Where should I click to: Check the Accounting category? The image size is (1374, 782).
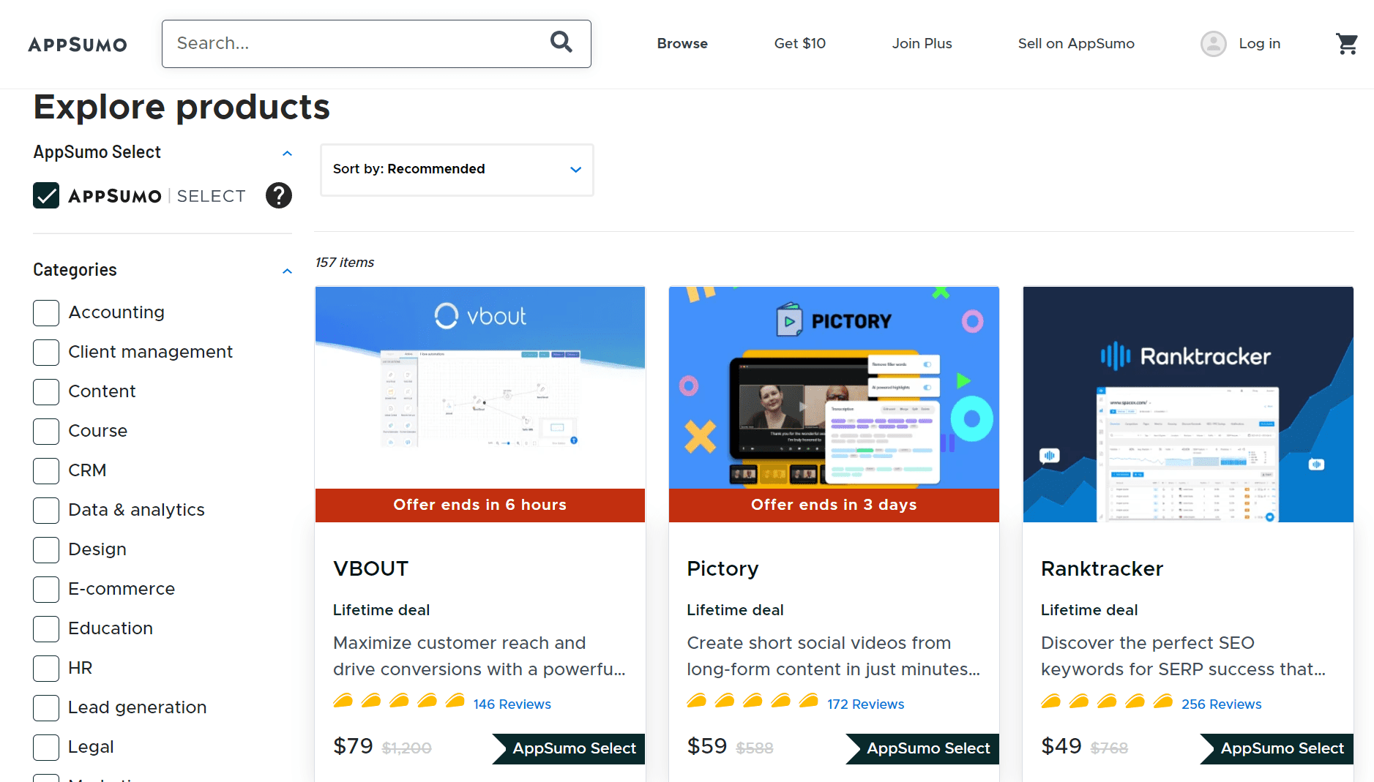point(46,312)
